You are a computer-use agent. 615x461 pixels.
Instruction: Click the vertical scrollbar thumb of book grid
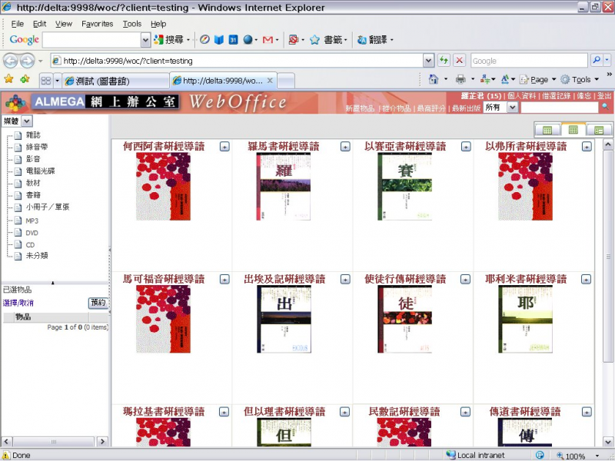608,257
